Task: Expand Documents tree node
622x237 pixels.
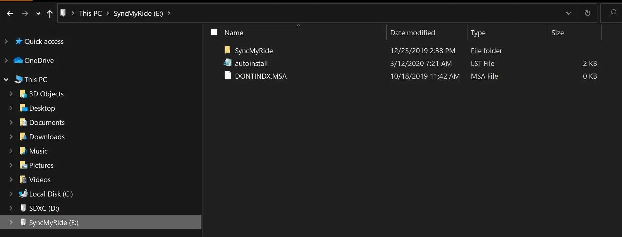Action: tap(11, 122)
